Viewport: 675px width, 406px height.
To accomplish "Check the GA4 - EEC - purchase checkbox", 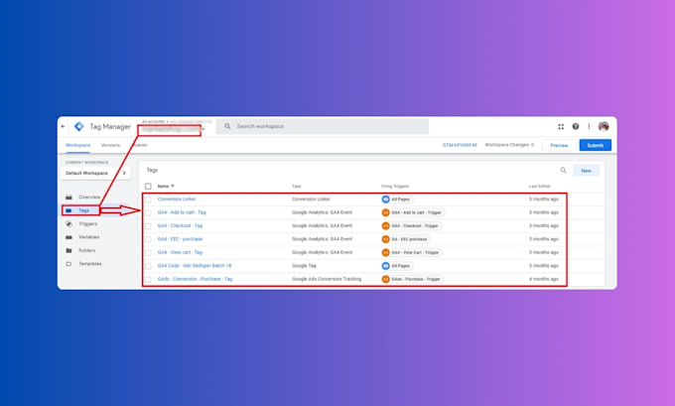I will coord(148,240).
